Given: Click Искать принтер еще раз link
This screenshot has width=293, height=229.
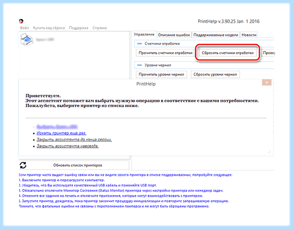Looking at the screenshot, I should click(x=62, y=133).
